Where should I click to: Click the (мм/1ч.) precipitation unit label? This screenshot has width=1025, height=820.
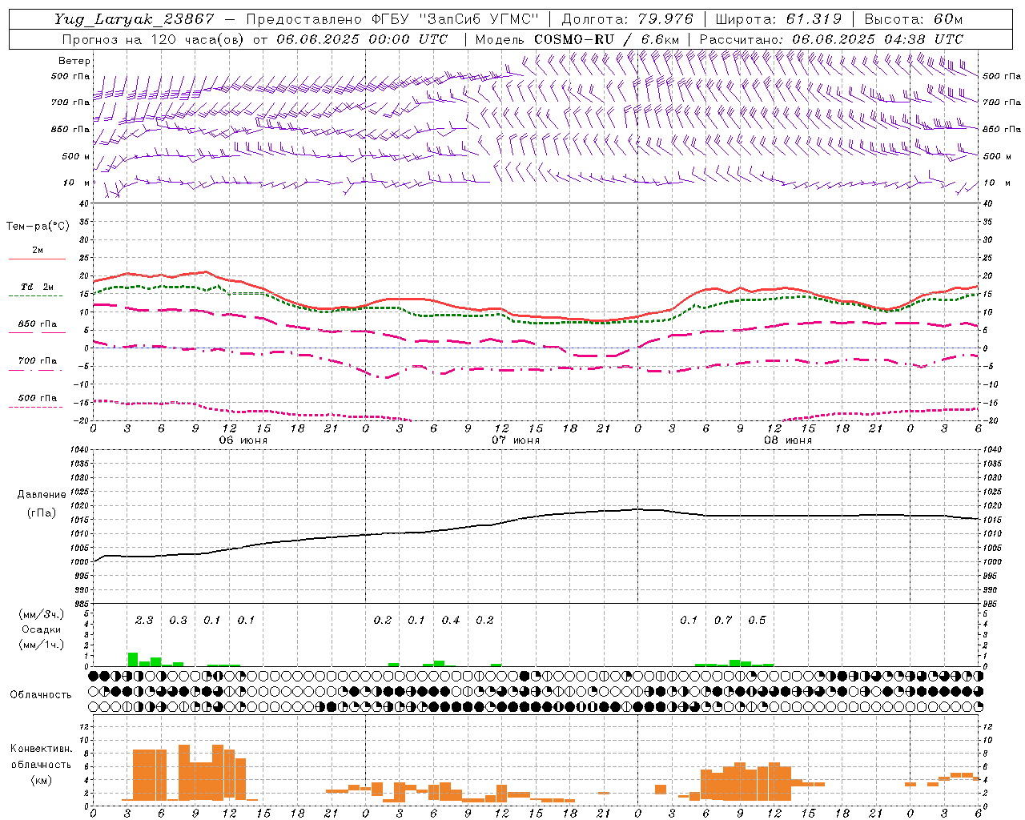pos(41,645)
